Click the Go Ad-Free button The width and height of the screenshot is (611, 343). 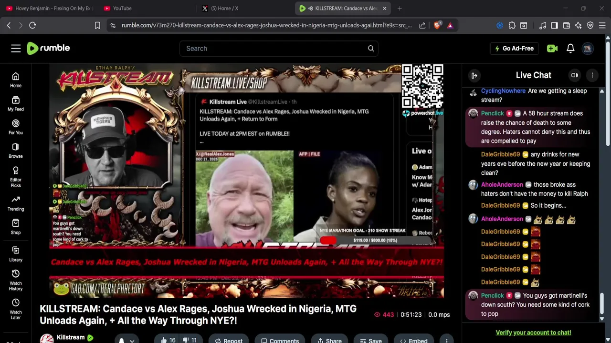click(514, 48)
